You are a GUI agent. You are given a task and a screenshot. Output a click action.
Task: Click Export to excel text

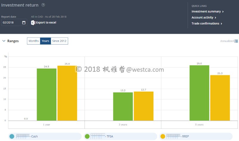(46, 23)
